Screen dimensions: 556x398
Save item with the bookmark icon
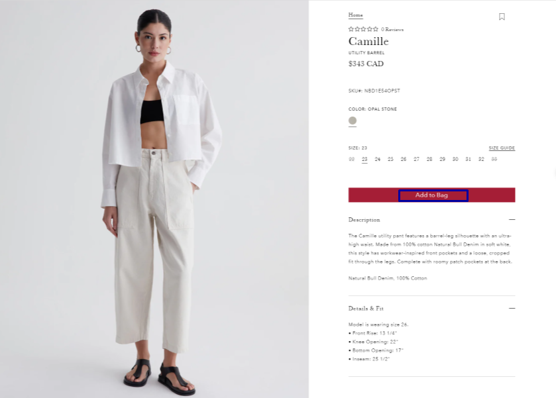pos(502,17)
